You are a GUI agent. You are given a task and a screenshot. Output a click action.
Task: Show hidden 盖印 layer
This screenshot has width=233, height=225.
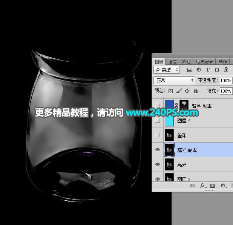point(158,135)
